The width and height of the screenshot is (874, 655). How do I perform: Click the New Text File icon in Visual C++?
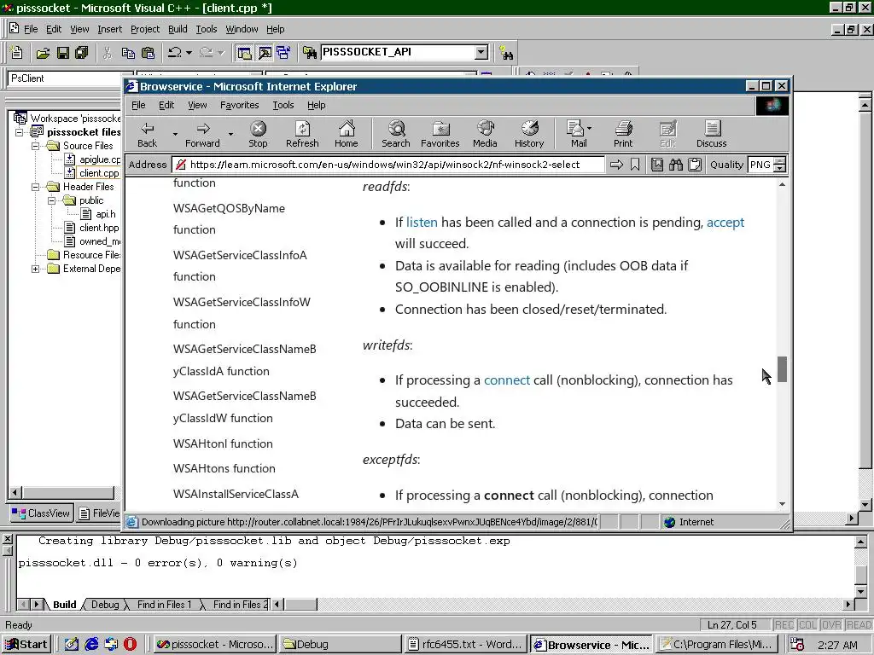[x=17, y=52]
